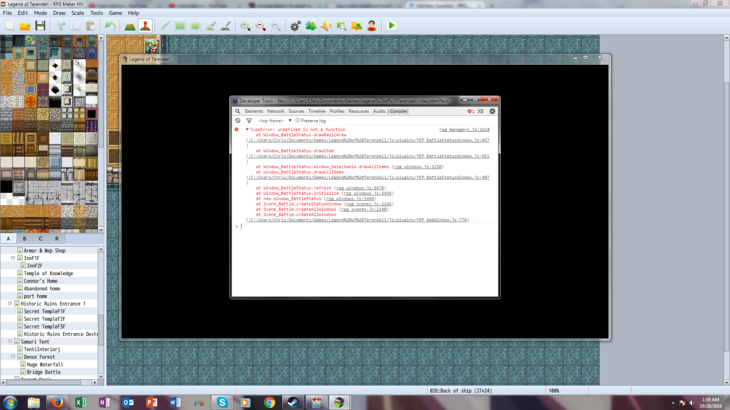The height and width of the screenshot is (410, 730).
Task: Expand the TypeError disclosure triangle
Action: click(248, 130)
